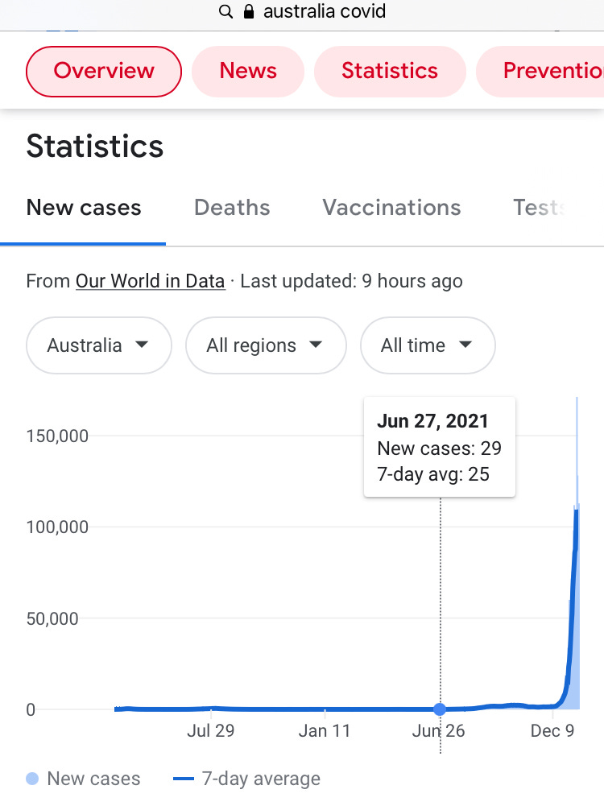Tap the search magnifier icon in address bar

(x=225, y=12)
